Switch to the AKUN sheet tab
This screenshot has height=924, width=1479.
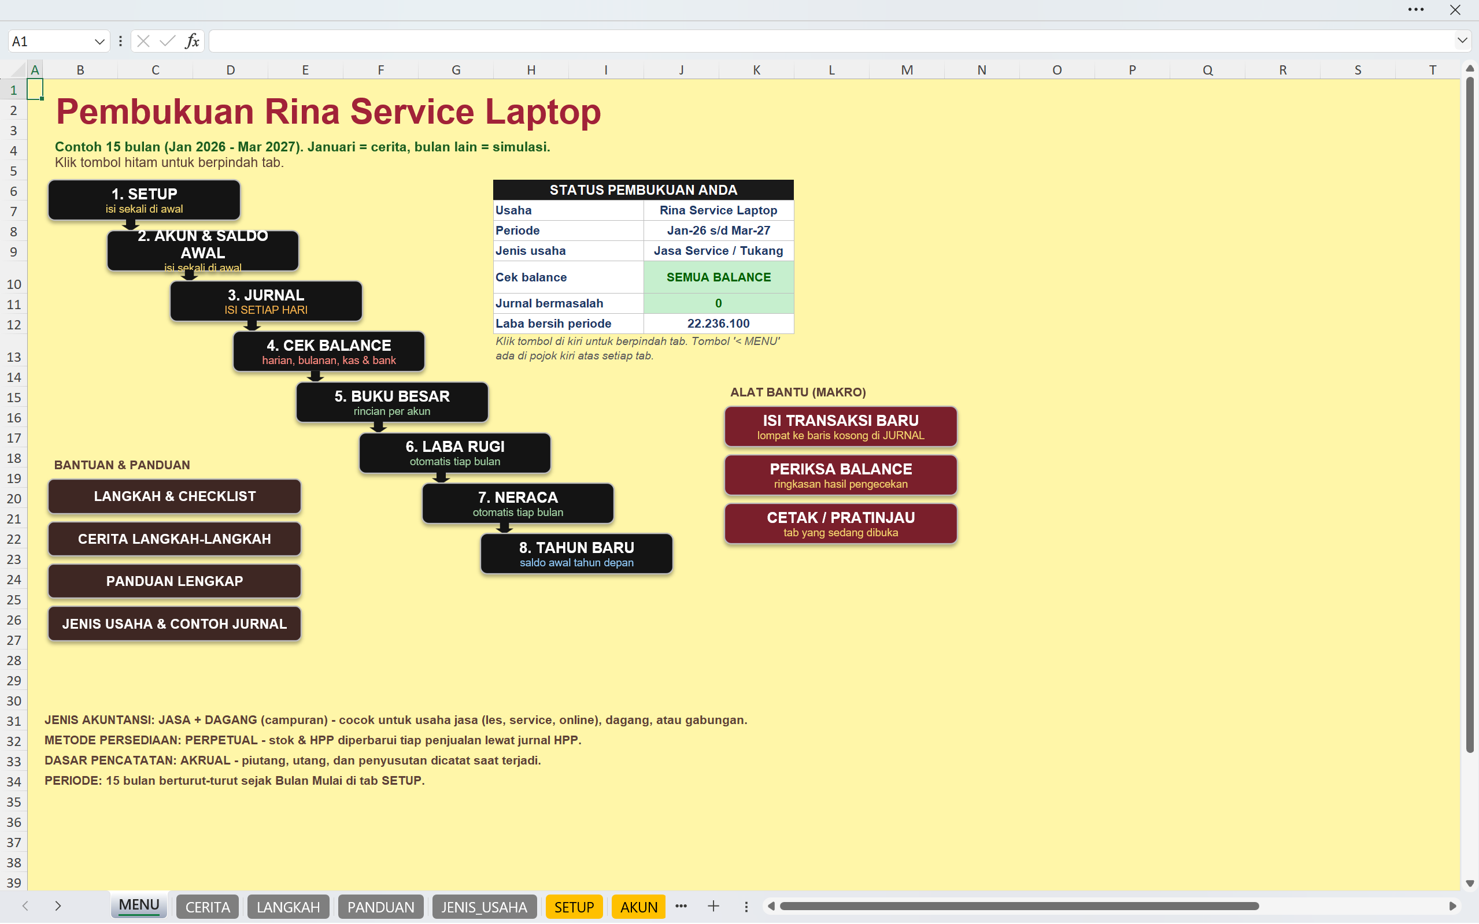pyautogui.click(x=638, y=907)
